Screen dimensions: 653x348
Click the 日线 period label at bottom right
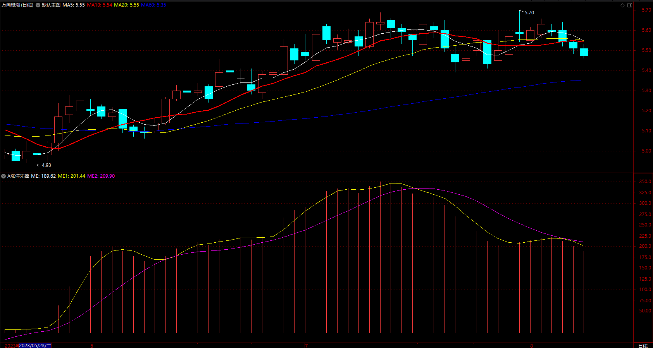tap(643, 346)
